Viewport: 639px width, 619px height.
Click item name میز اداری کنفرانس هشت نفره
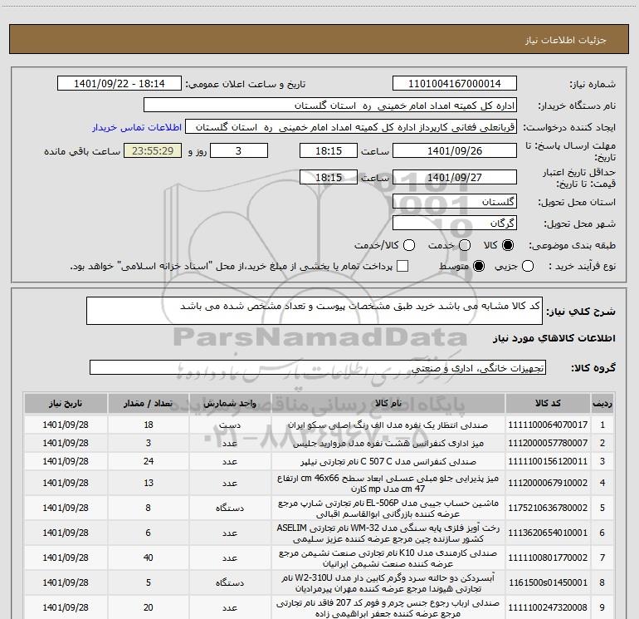388,443
